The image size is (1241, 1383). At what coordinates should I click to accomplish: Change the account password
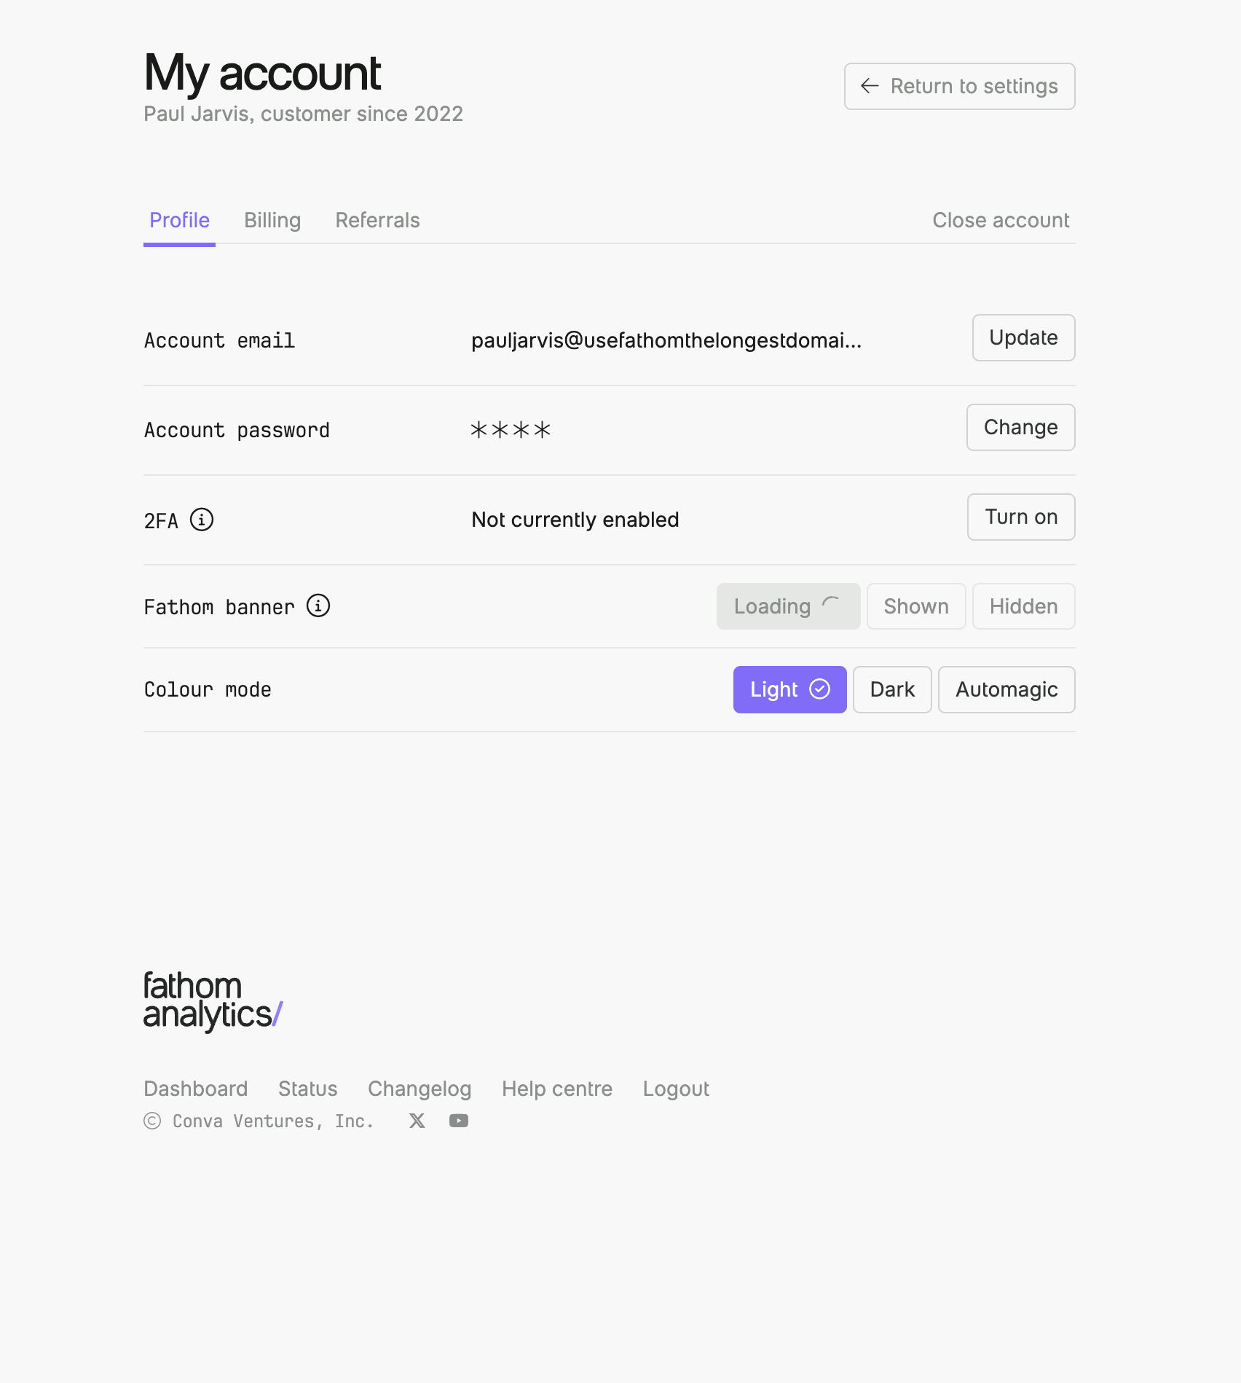[1020, 427]
